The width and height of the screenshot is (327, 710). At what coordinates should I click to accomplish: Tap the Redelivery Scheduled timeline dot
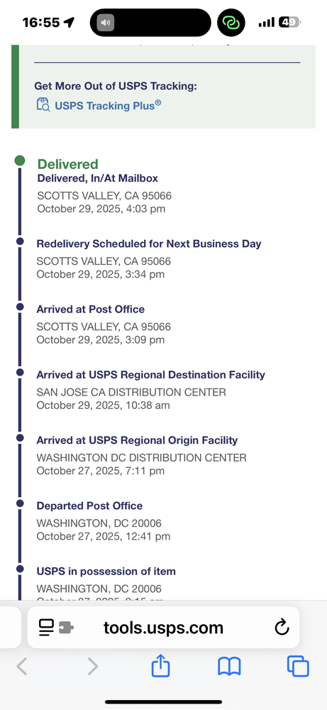point(20,241)
